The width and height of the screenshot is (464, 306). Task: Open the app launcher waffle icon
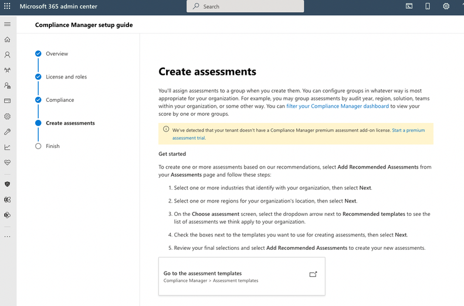[x=7, y=6]
